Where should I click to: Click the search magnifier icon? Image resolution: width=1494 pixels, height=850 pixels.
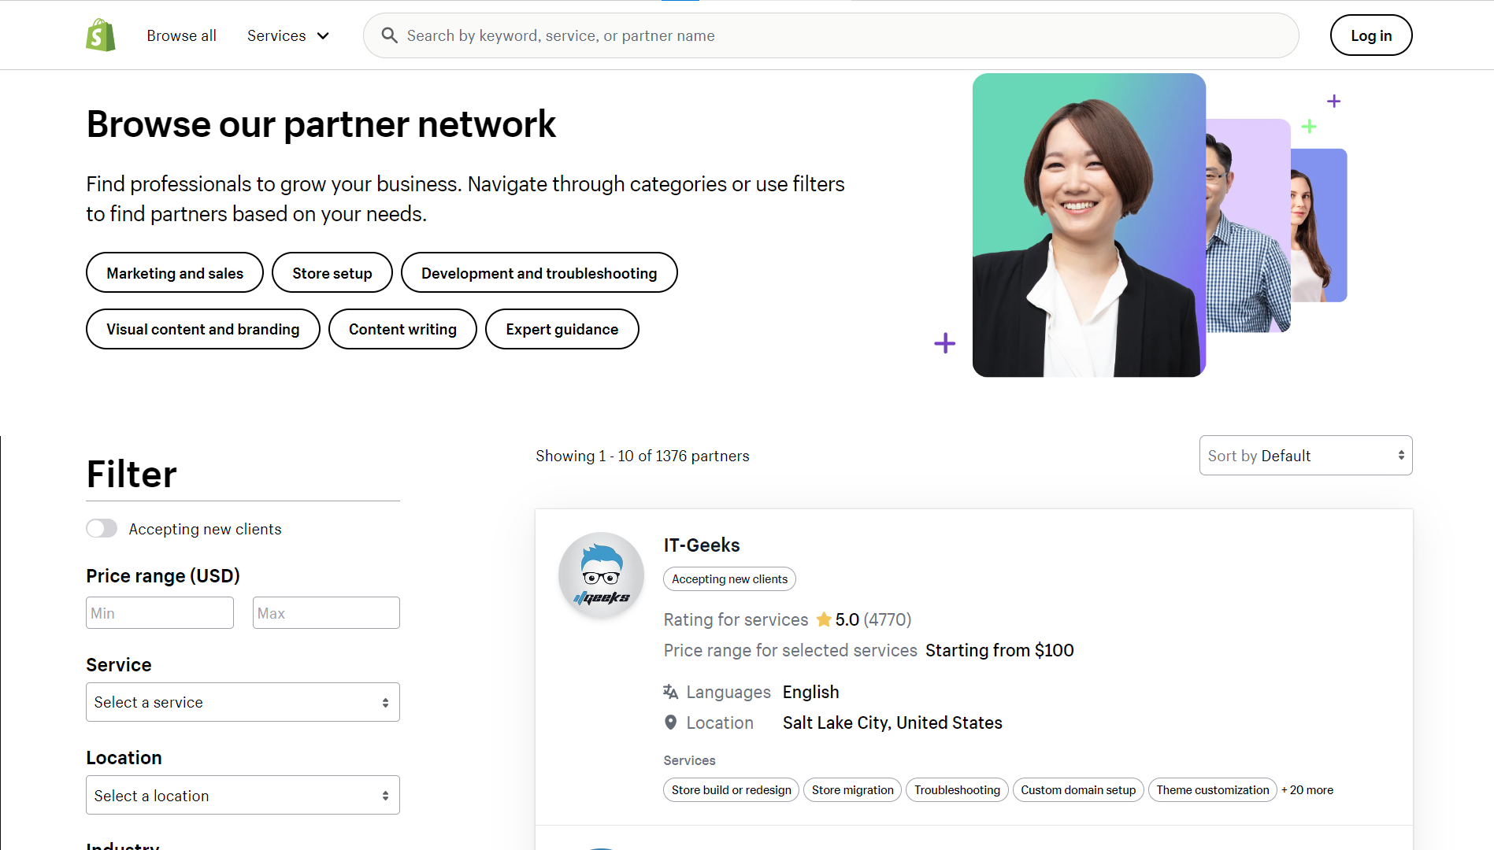pos(389,35)
